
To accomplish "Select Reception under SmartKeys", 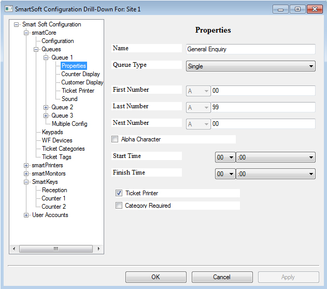I will pos(54,190).
